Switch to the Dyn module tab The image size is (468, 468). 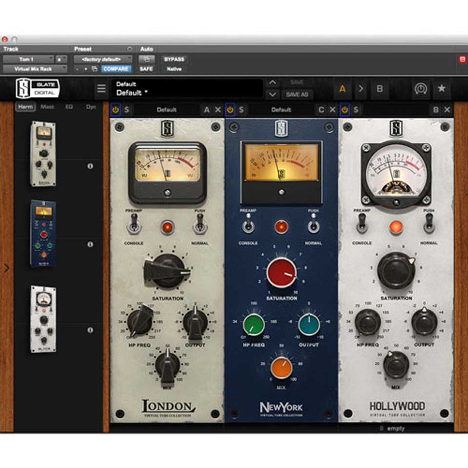(x=91, y=106)
